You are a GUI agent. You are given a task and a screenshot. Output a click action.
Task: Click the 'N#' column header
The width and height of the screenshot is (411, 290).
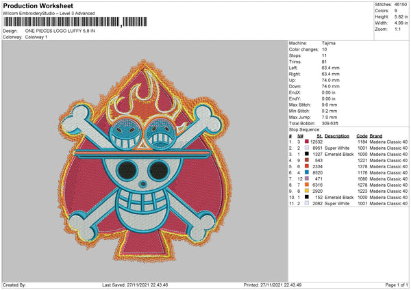click(300, 136)
